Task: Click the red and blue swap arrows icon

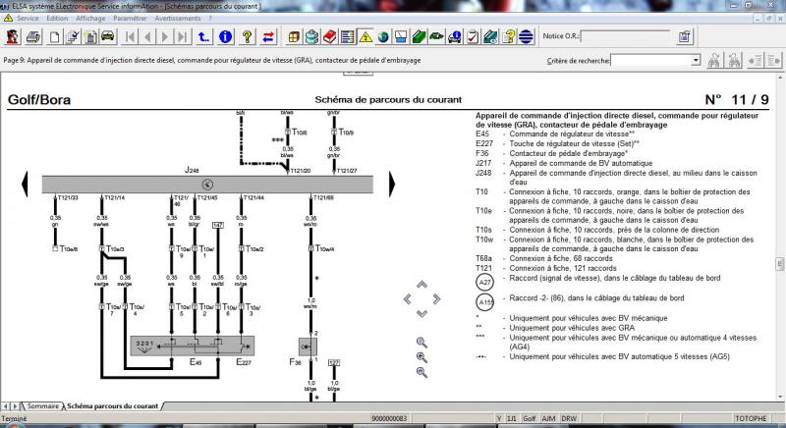Action: tap(268, 36)
